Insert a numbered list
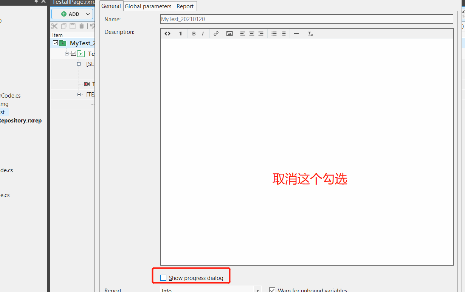Image resolution: width=465 pixels, height=292 pixels. [283, 34]
